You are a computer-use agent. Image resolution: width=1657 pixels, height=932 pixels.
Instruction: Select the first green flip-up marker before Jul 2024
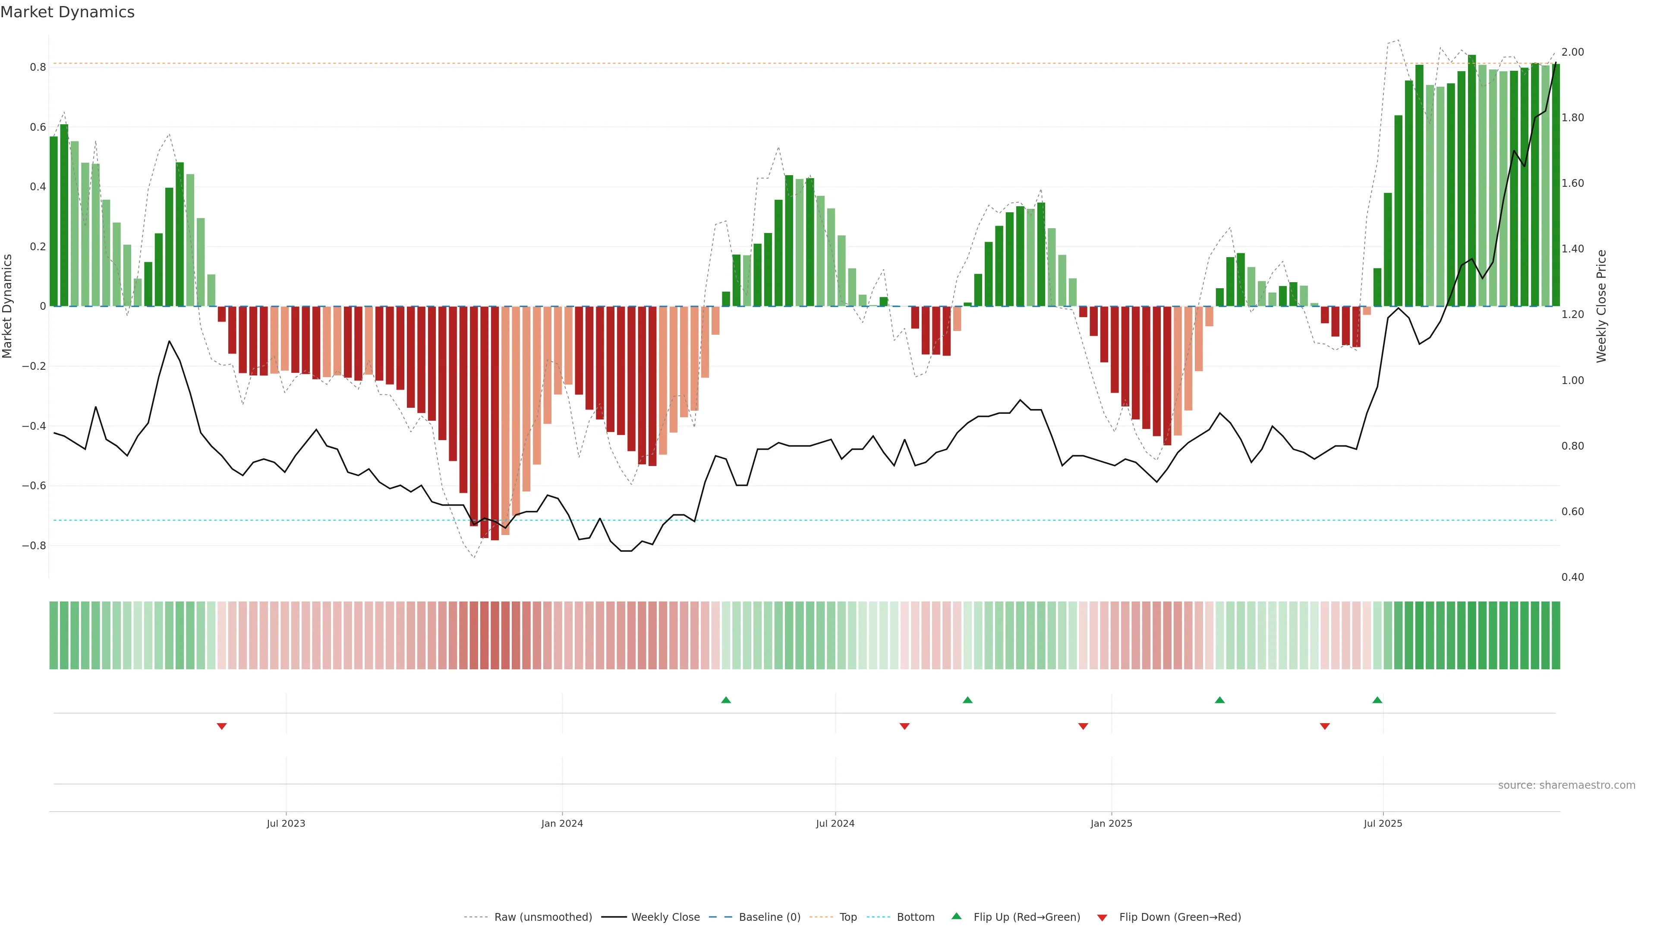(726, 700)
